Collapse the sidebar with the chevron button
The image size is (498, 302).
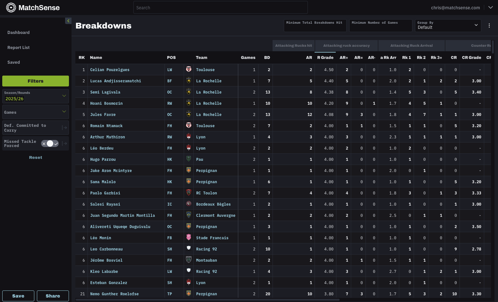(68, 21)
